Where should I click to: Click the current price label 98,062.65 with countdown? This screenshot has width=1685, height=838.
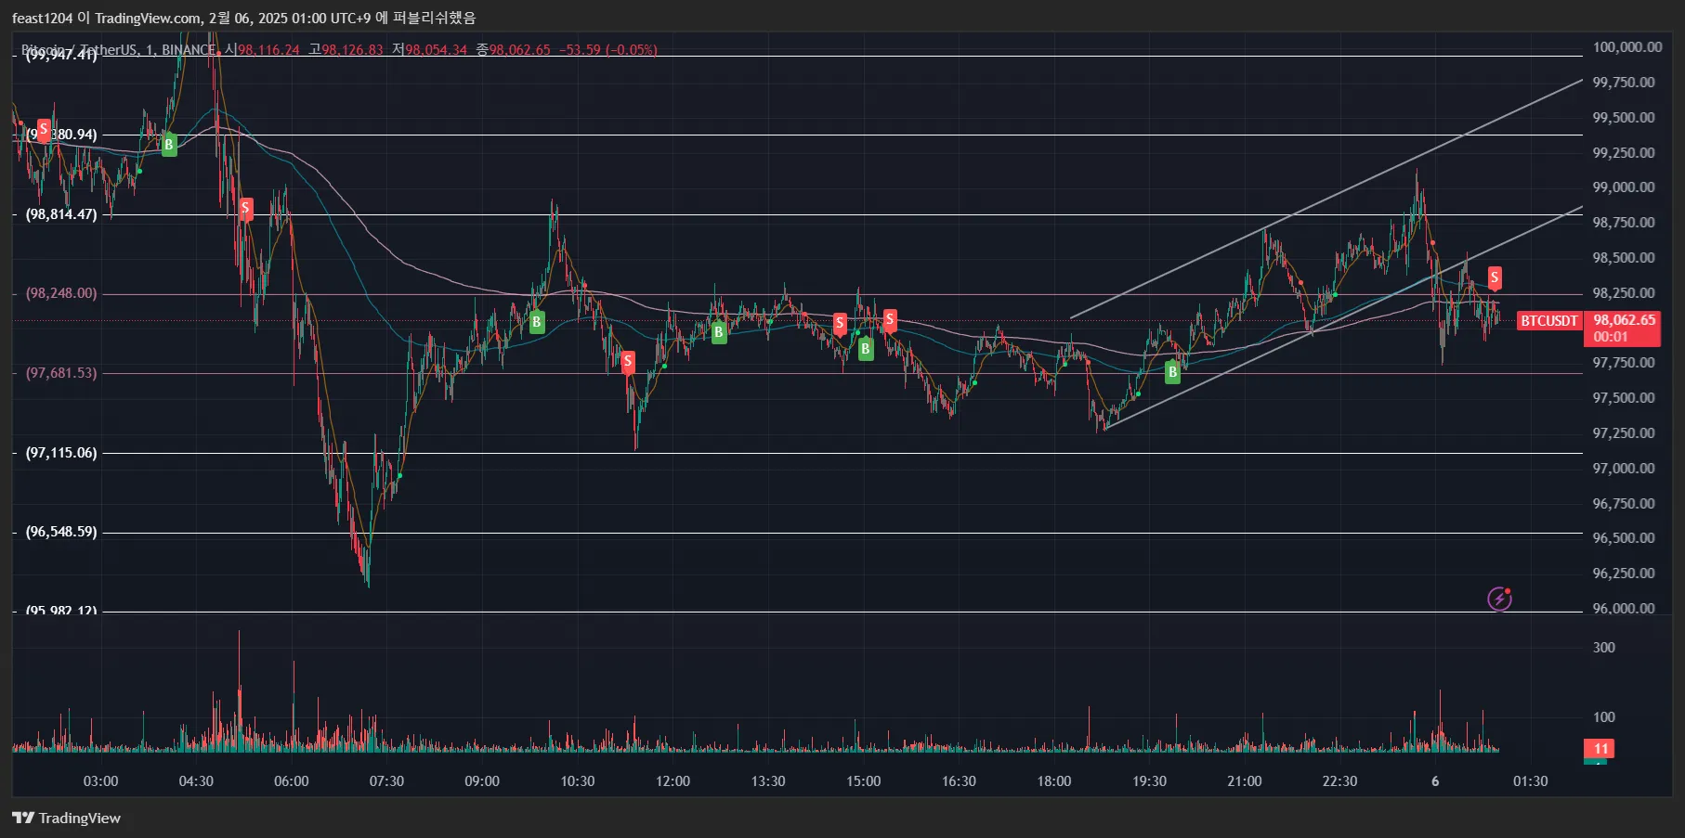click(1622, 328)
